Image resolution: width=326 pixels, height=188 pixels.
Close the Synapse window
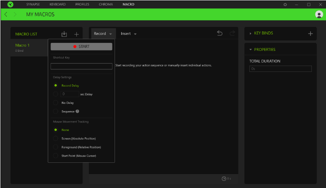321,5
